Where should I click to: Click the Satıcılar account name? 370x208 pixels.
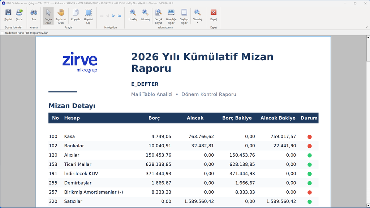pyautogui.click(x=73, y=201)
